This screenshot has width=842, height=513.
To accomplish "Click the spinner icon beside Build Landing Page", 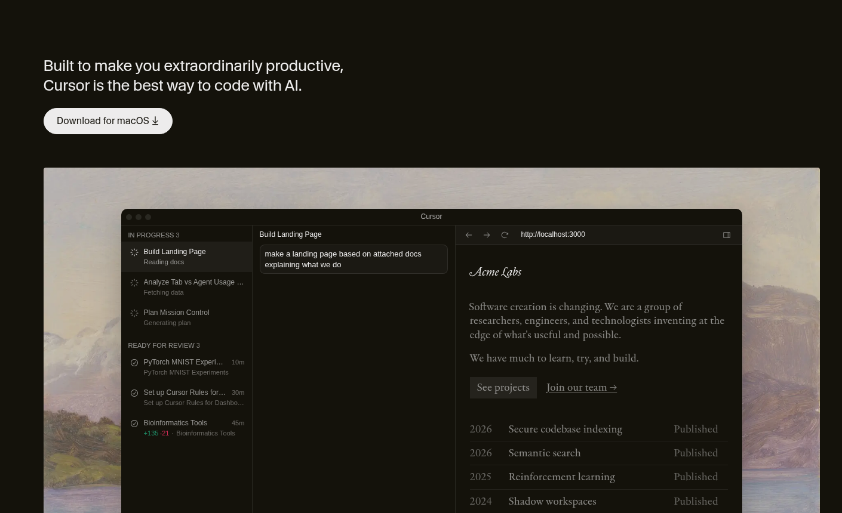I will [x=134, y=252].
